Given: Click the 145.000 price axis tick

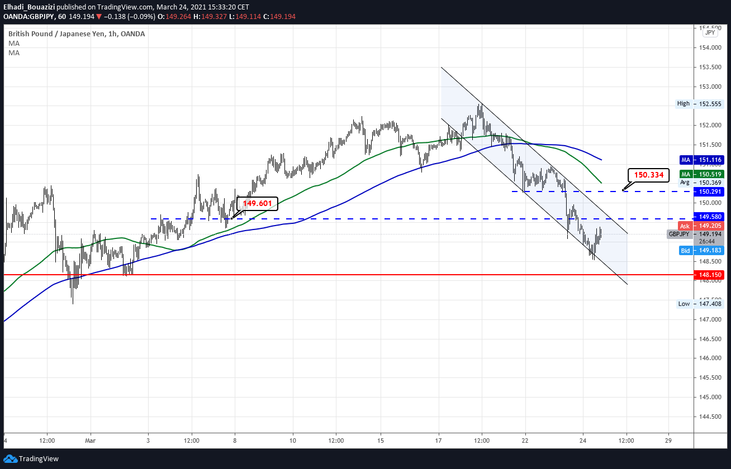Looking at the screenshot, I should [x=711, y=398].
